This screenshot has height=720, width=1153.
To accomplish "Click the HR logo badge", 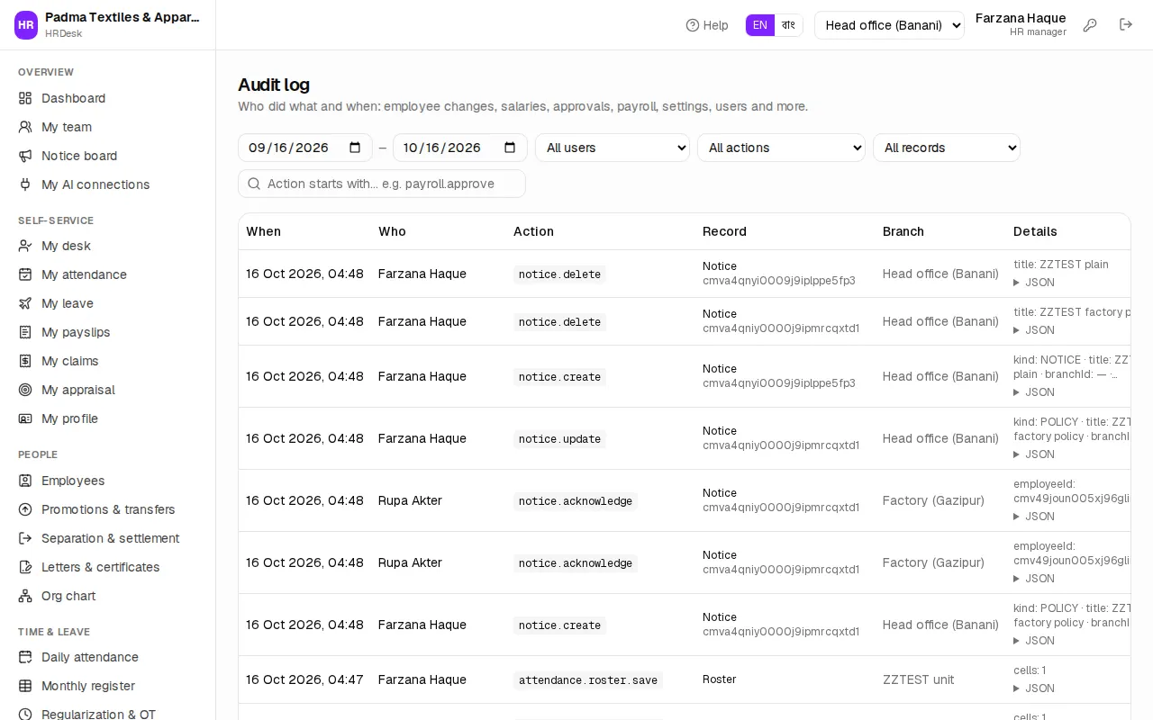I will (26, 25).
